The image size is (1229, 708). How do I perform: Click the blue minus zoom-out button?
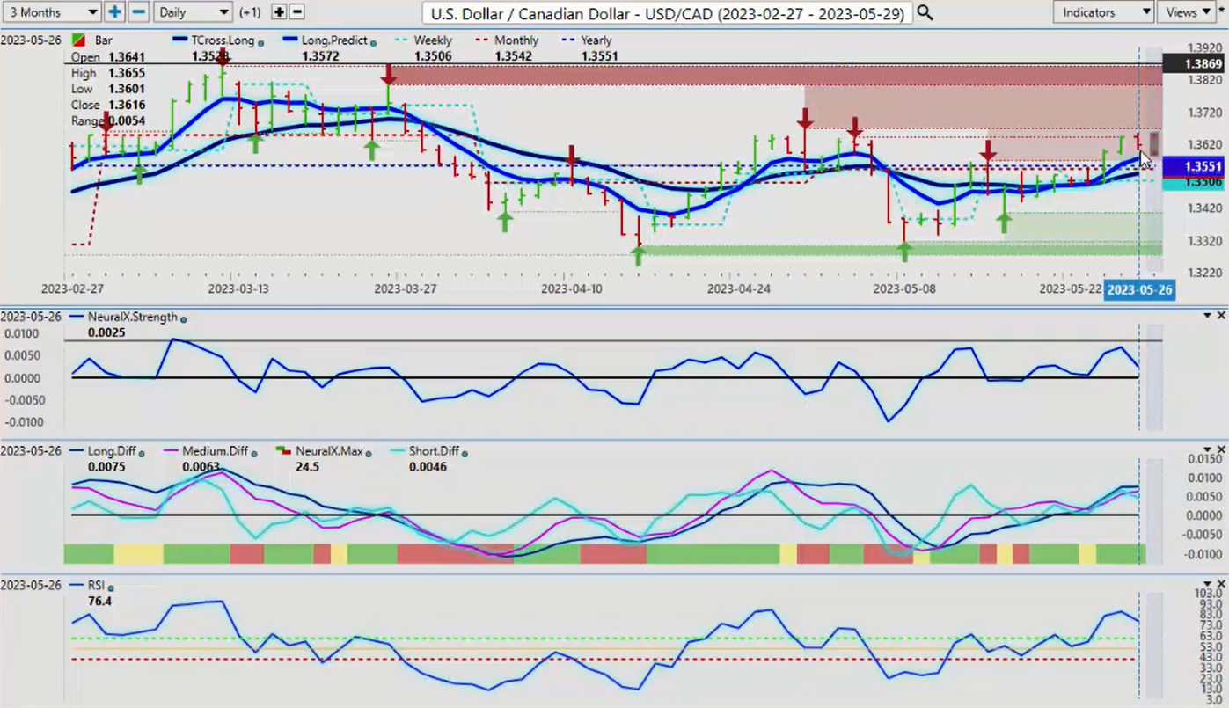(x=138, y=12)
